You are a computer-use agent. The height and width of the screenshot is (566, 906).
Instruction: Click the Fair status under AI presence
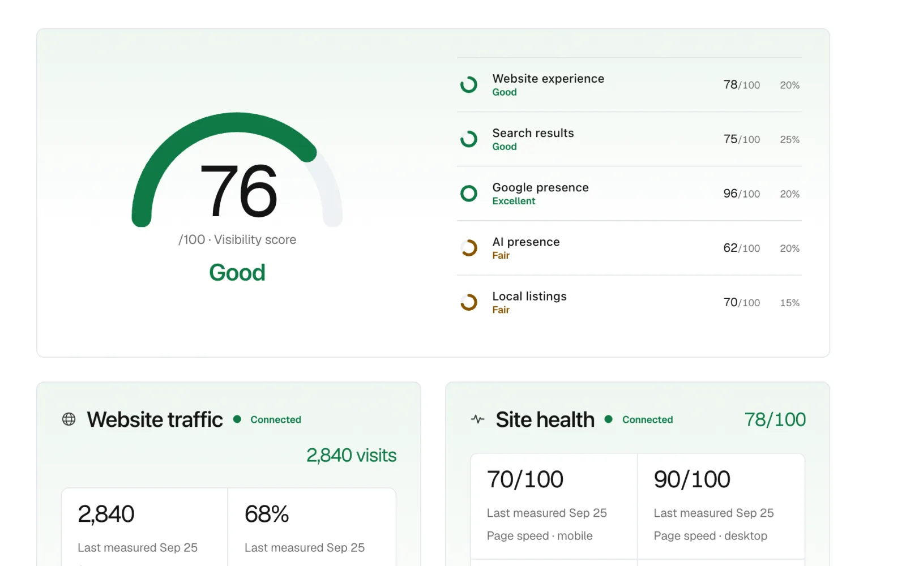[x=501, y=255]
